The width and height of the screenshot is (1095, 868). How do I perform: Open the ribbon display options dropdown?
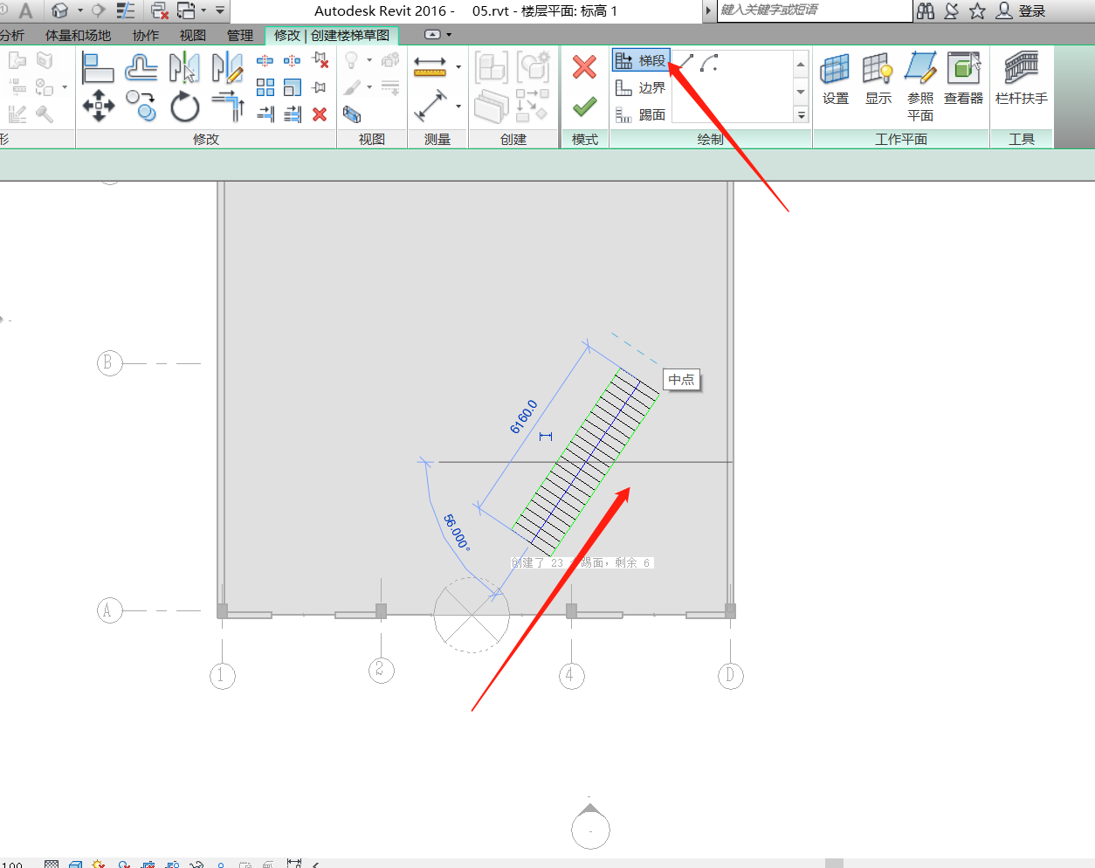coord(449,35)
